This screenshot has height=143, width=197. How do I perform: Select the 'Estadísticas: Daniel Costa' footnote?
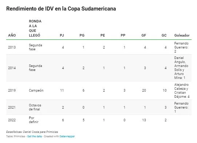click(32, 132)
